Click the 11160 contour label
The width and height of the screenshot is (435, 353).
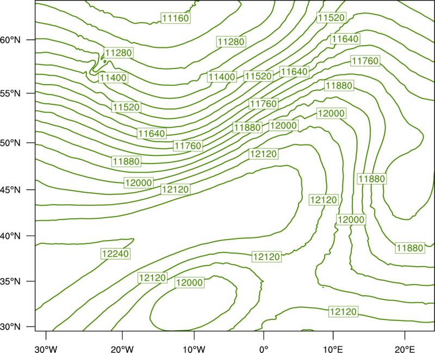pos(176,18)
